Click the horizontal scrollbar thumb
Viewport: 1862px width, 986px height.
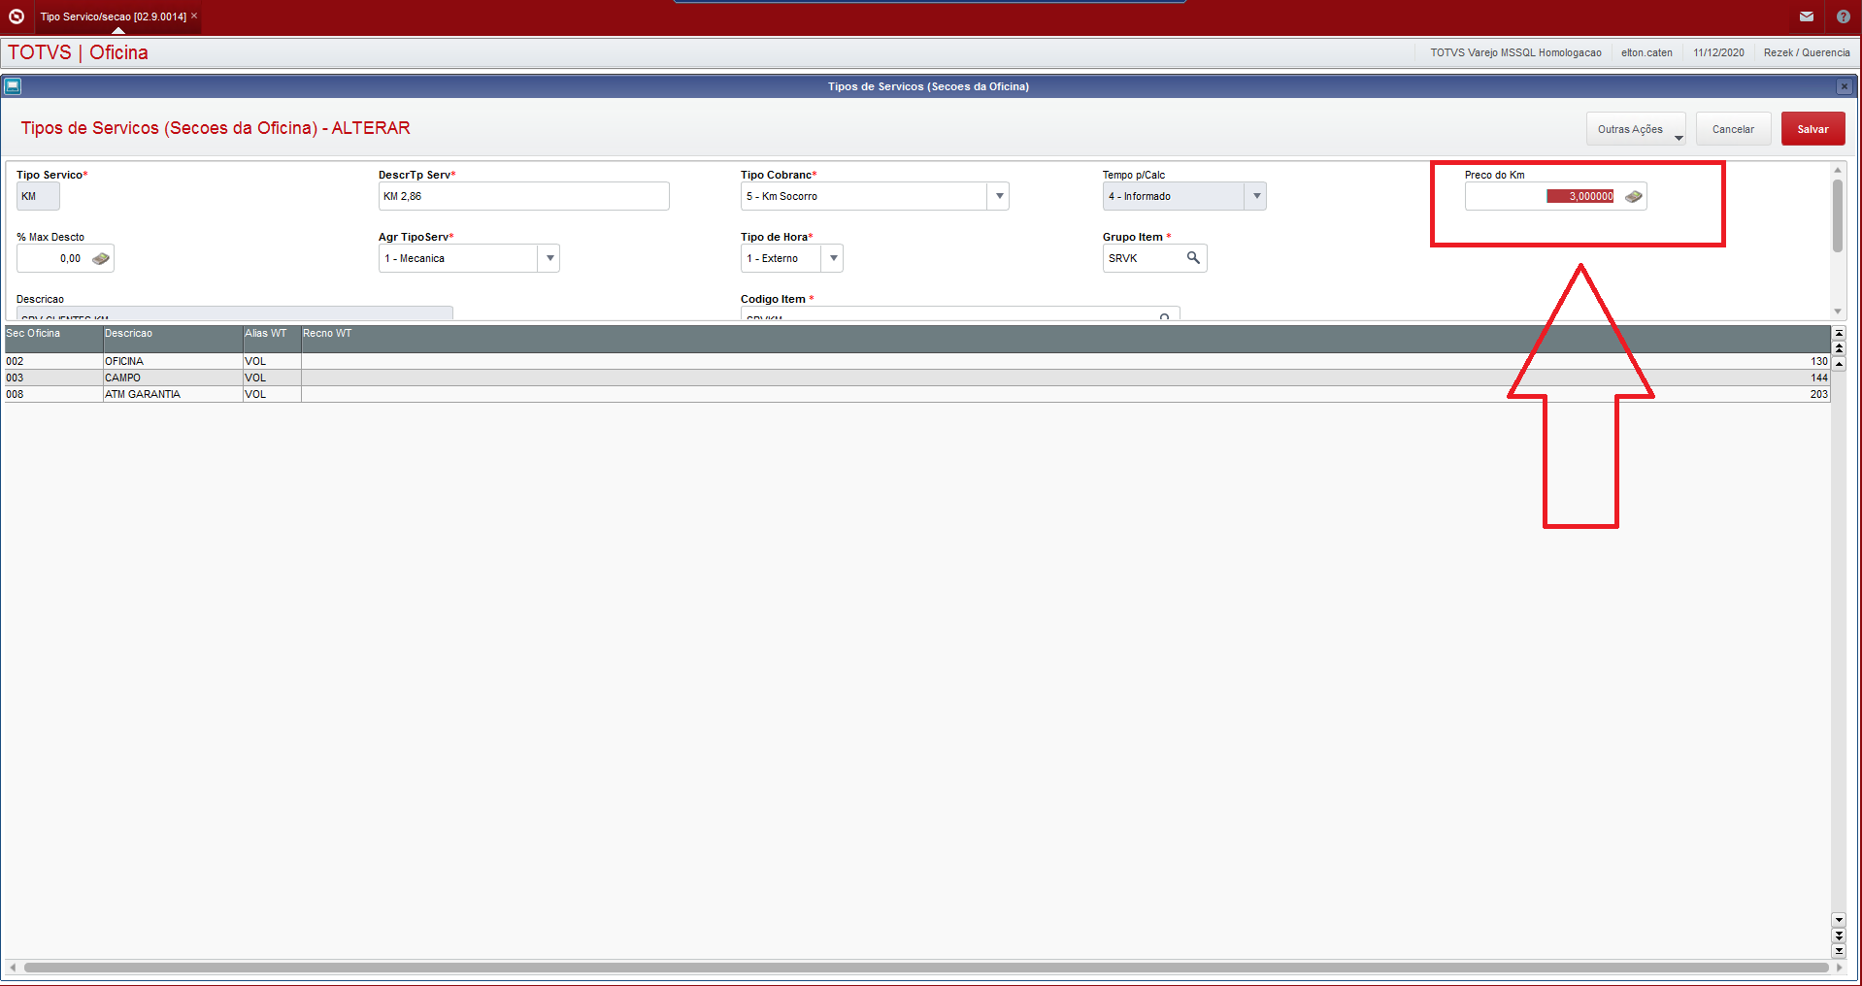(x=926, y=968)
